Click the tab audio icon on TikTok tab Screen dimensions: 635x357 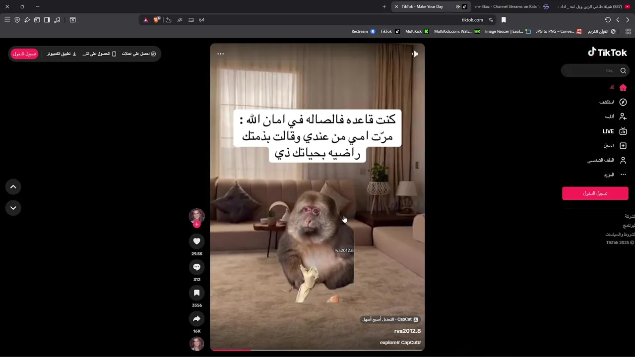point(458,6)
